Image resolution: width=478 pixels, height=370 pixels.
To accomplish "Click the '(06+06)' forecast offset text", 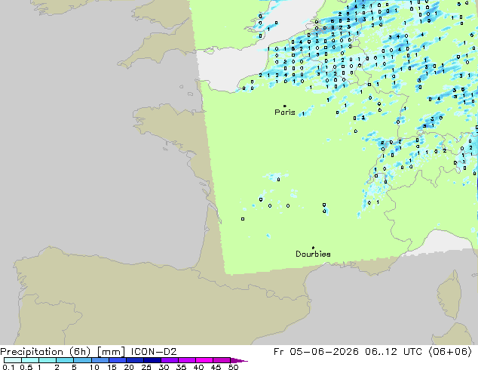I will (x=450, y=352).
